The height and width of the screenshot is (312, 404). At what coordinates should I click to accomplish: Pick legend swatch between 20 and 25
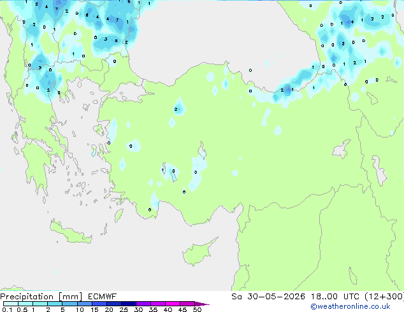point(113,304)
